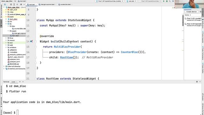
Task: Fold the MyApp class at line 10
Action: click(35, 20)
